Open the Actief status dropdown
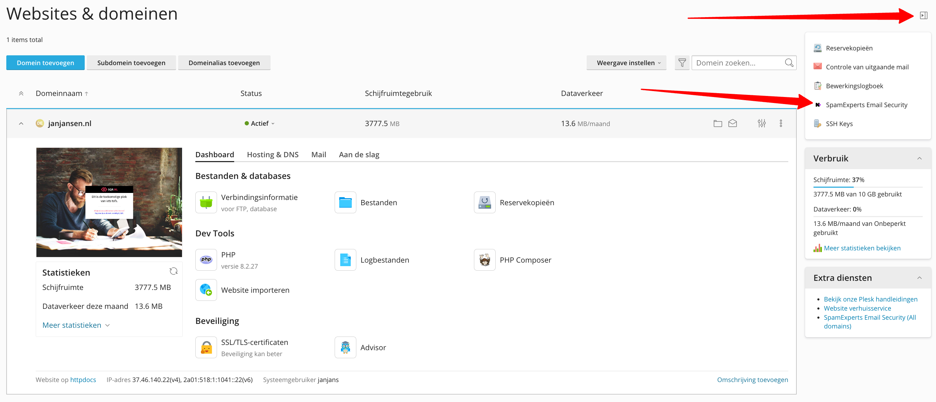 coord(260,124)
